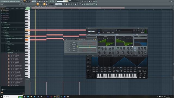The height and width of the screenshot is (98, 174).
Task: Toggle the Browser window icon
Action: [x=73, y=4]
